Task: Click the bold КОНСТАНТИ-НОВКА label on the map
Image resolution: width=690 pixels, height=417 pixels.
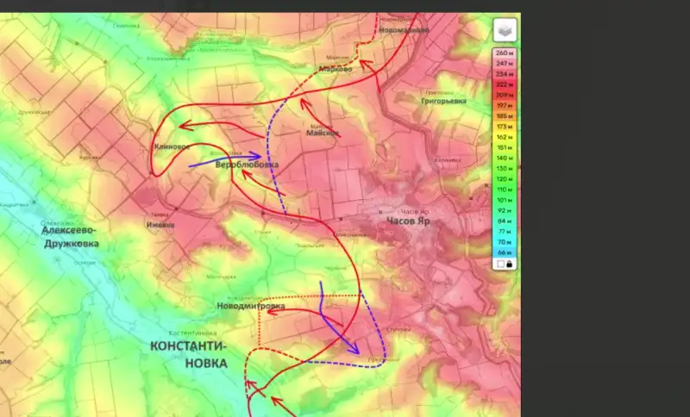Action: [188, 354]
